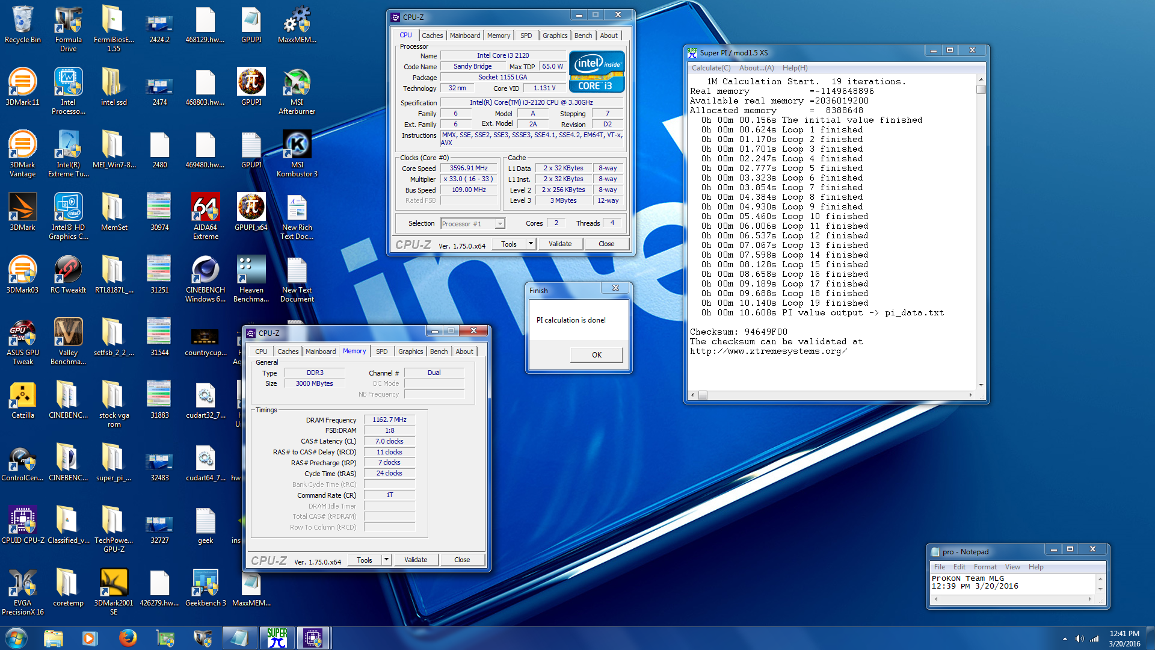Open Format menu in Notepad
This screenshot has height=650, width=1155.
pos(985,567)
